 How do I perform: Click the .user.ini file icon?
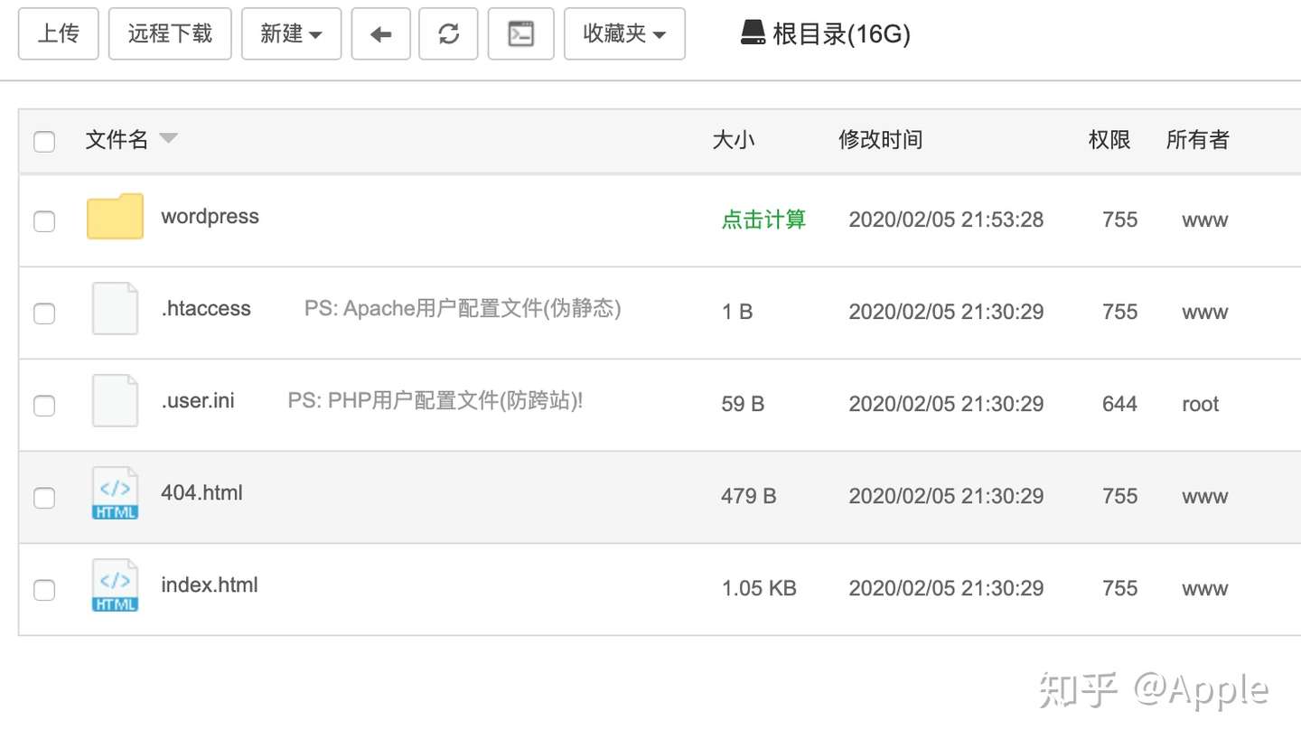pyautogui.click(x=115, y=401)
